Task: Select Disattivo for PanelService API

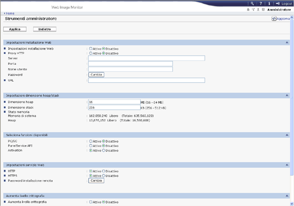Action: [104, 146]
